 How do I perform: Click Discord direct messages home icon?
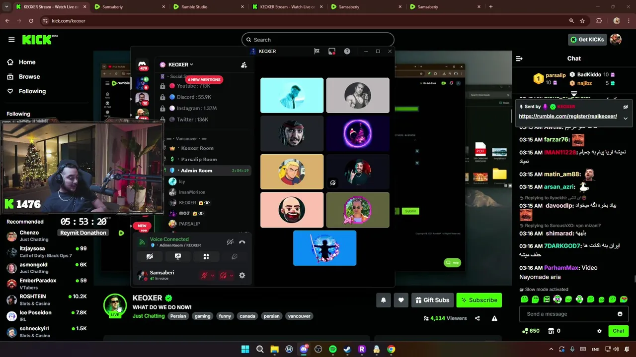click(142, 65)
